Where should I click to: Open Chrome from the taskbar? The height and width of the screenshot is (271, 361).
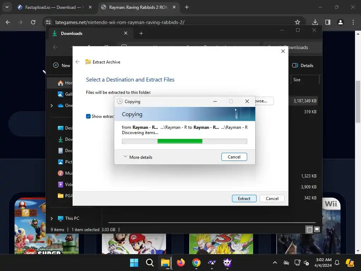click(x=196, y=263)
